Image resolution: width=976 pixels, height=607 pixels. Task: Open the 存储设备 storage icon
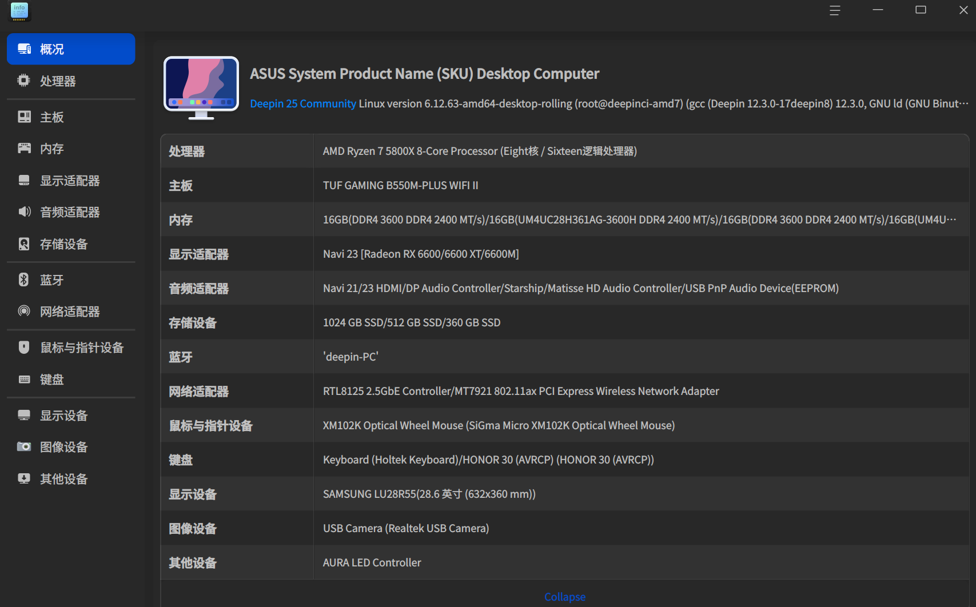pos(24,244)
